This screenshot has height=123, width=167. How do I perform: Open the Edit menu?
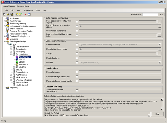[x=12, y=10]
